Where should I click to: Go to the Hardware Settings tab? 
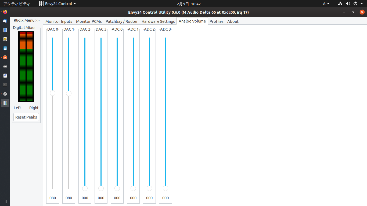[x=158, y=21]
